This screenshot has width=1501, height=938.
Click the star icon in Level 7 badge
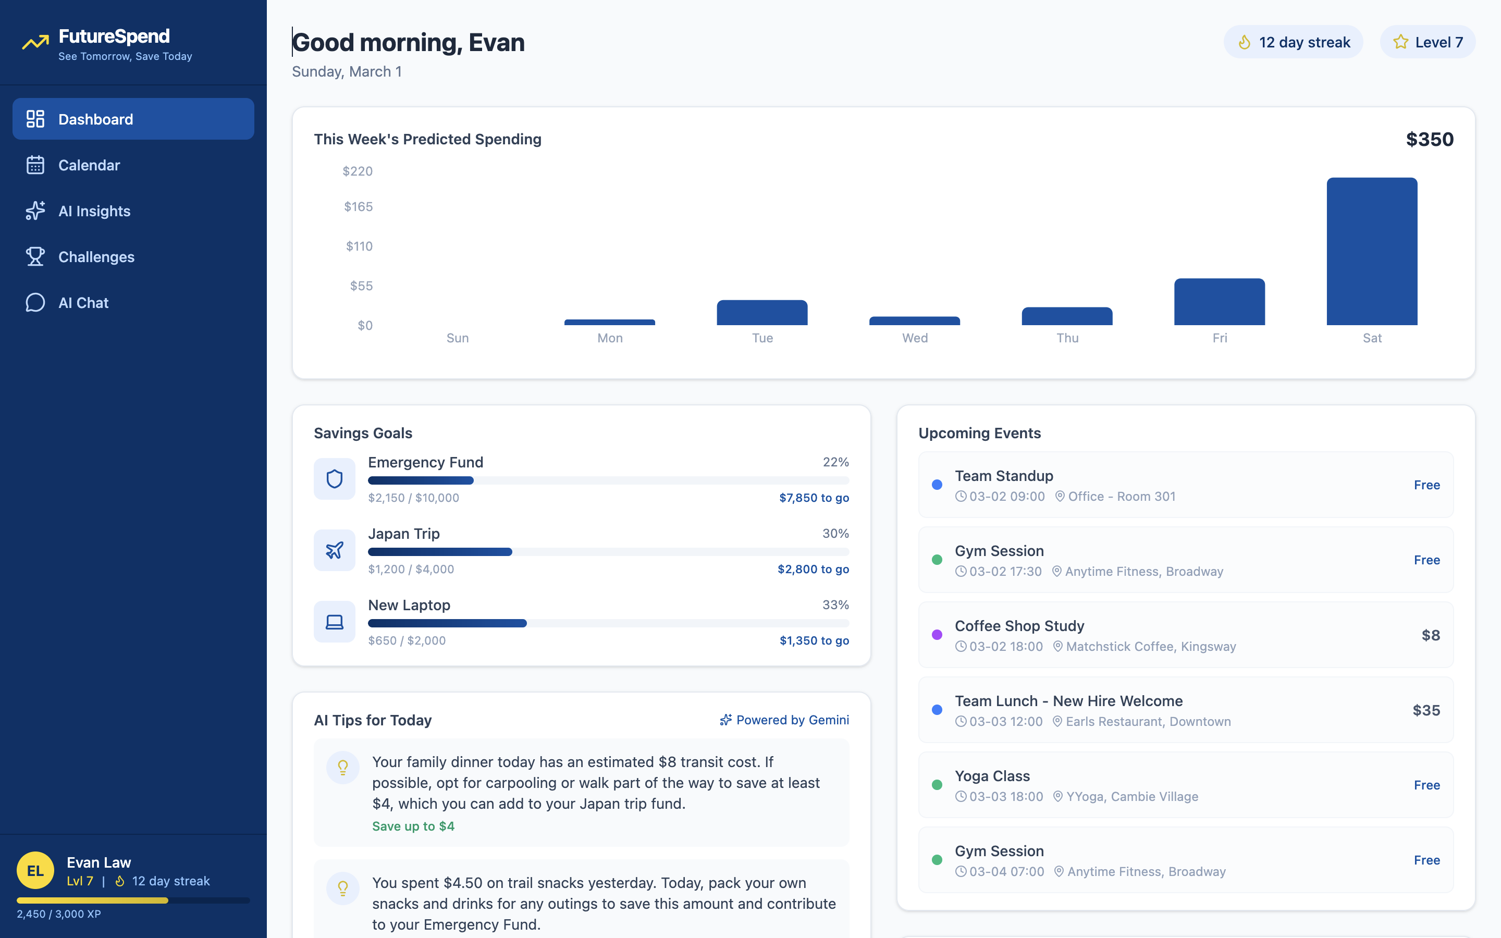tap(1400, 42)
